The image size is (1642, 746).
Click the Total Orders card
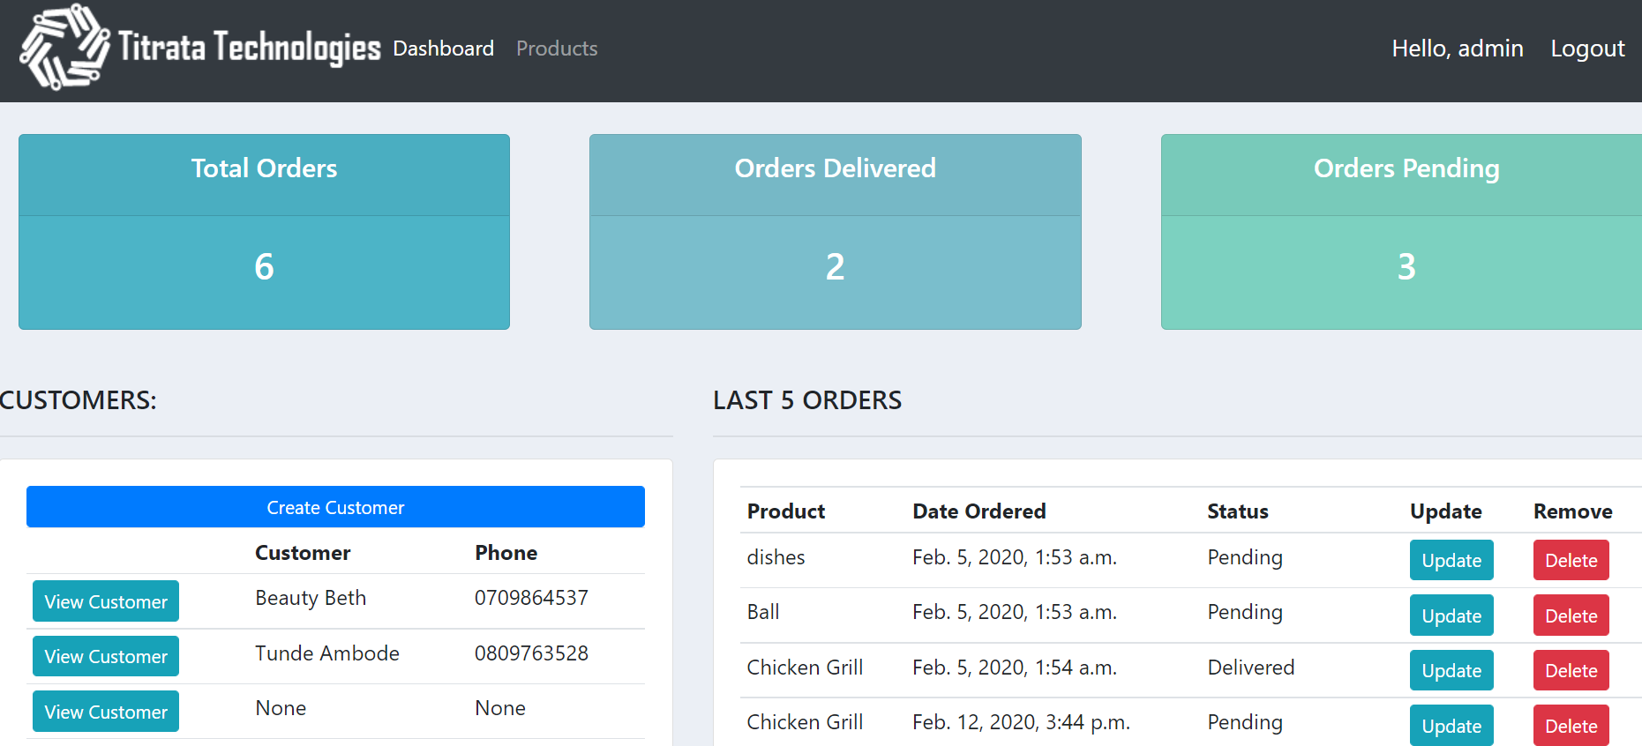tap(264, 232)
